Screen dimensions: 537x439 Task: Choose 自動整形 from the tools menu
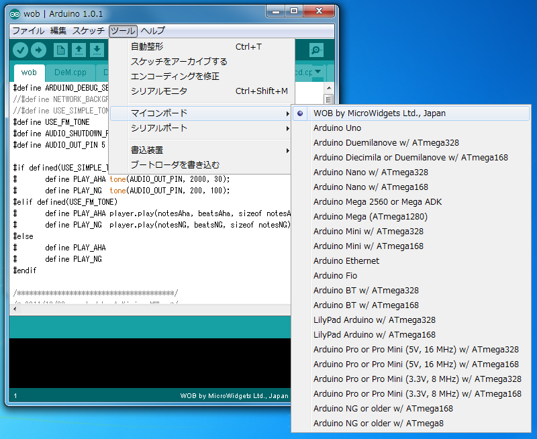(x=201, y=46)
